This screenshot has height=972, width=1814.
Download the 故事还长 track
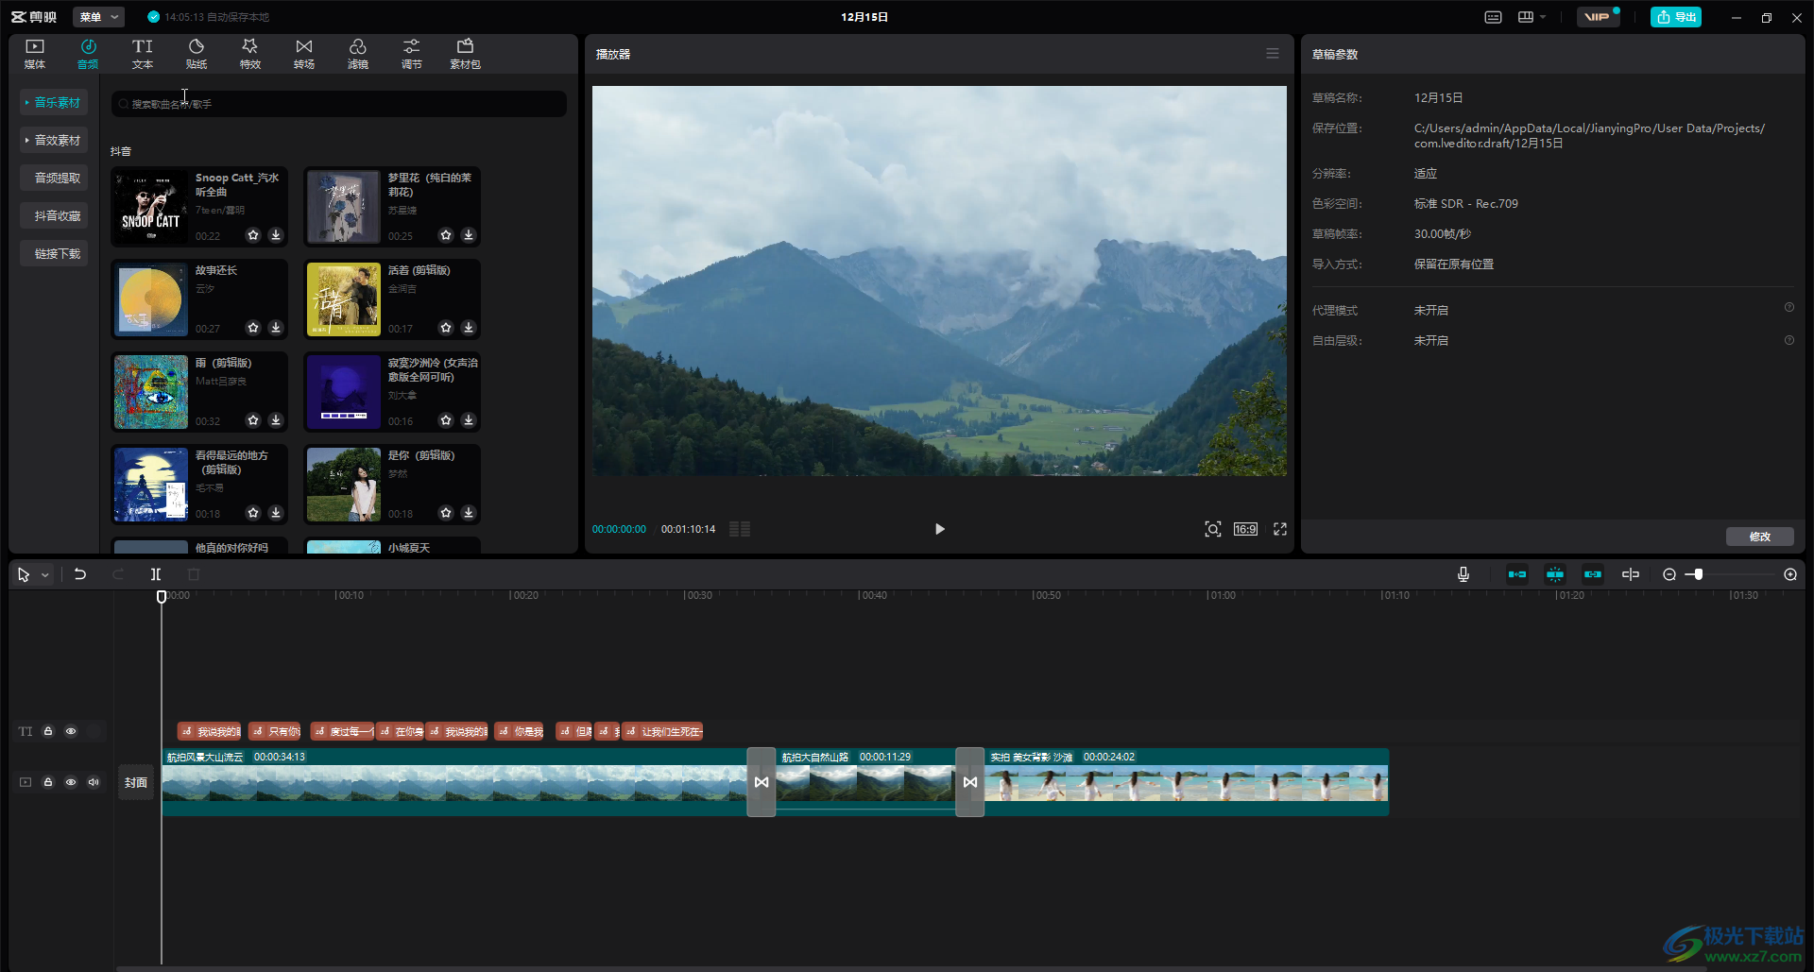(x=276, y=328)
